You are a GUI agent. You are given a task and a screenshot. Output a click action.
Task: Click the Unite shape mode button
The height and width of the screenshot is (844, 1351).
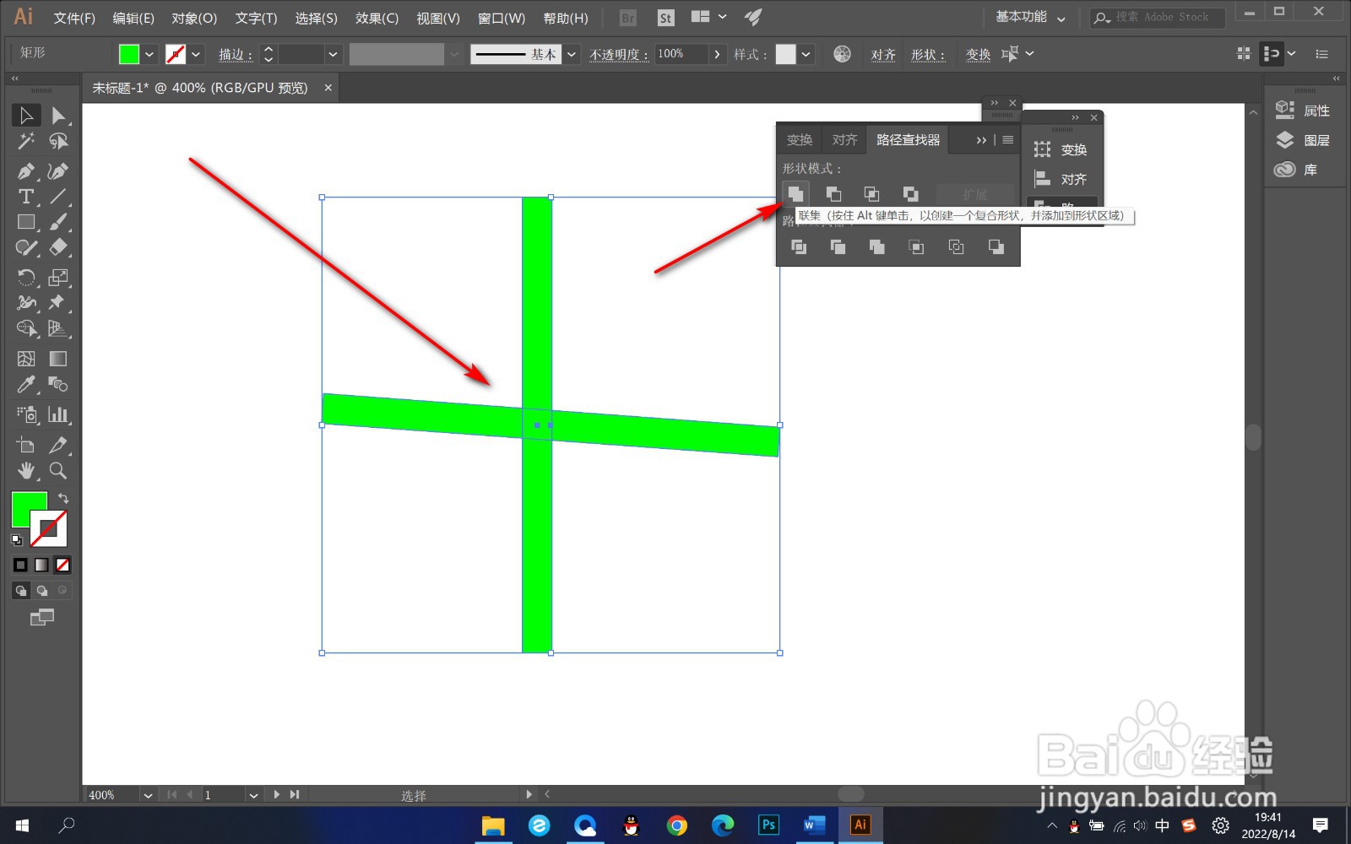click(x=795, y=194)
